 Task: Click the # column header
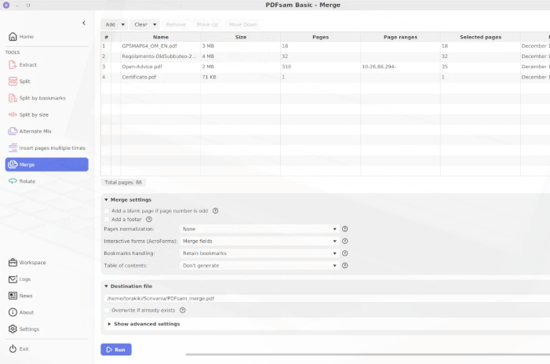point(106,37)
